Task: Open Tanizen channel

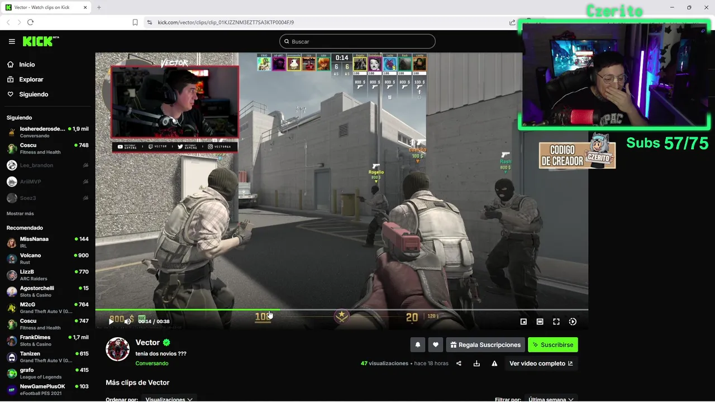Action: point(47,357)
